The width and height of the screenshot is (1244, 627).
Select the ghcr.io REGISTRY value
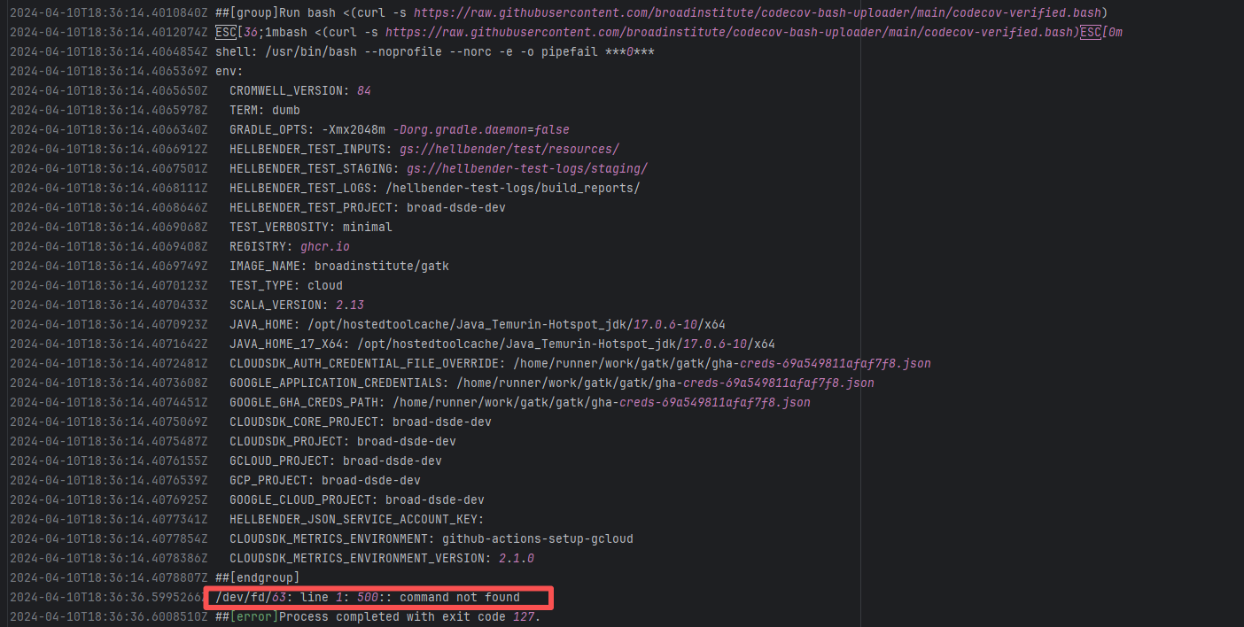325,246
